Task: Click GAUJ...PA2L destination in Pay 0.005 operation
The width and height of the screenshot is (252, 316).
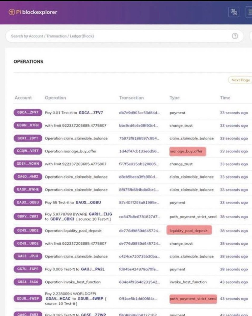Action: tap(92, 269)
